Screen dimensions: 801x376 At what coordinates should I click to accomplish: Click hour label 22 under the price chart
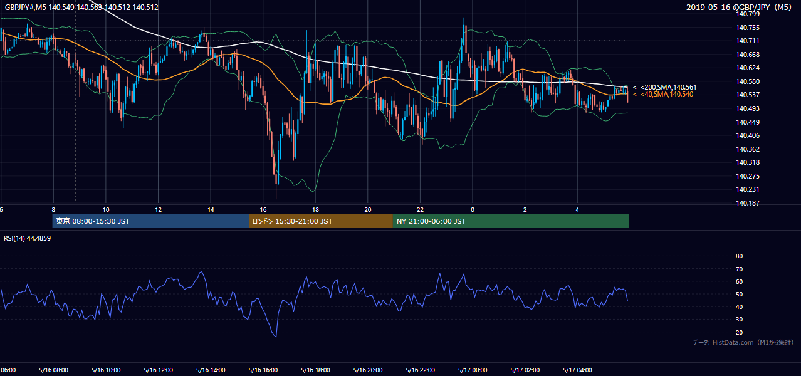pos(421,210)
